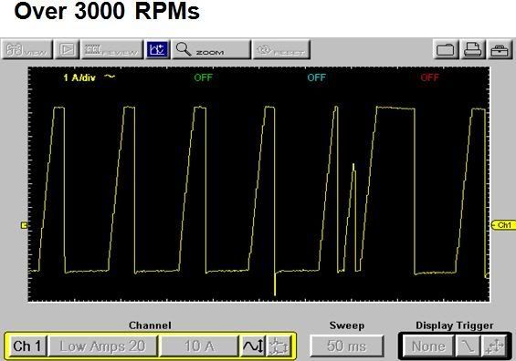The width and height of the screenshot is (516, 361).
Task: Select the None display trigger button
Action: [x=428, y=346]
